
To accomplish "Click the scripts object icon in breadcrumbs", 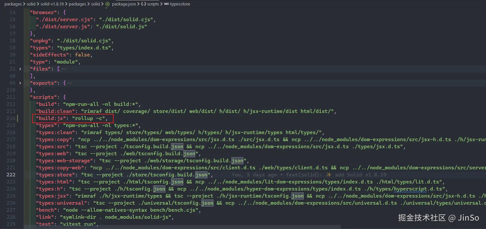I will 143,4.
